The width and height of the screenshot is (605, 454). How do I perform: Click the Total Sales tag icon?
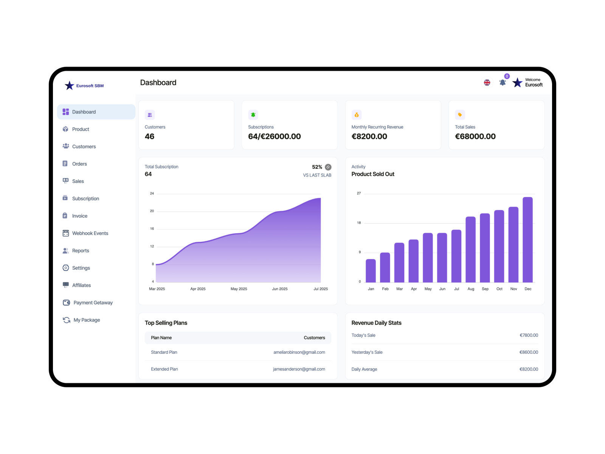(460, 115)
